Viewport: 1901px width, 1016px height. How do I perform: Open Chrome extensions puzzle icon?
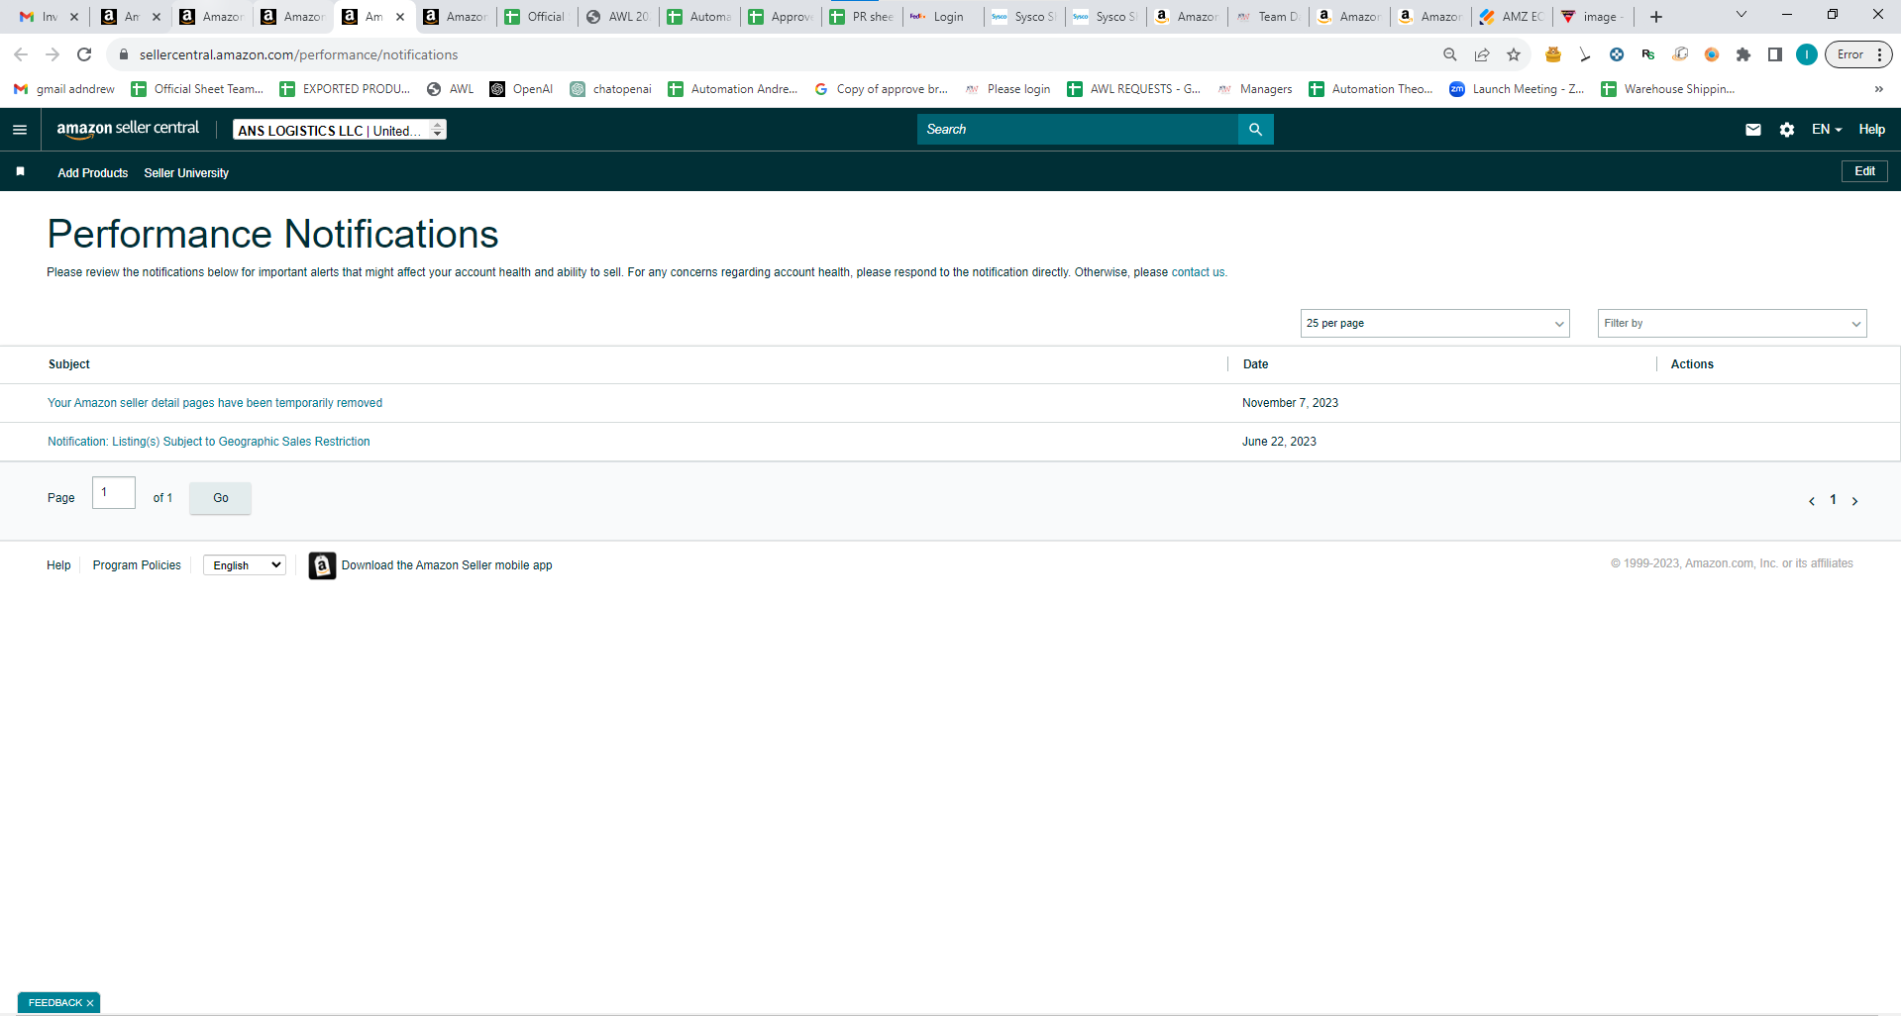coord(1743,54)
